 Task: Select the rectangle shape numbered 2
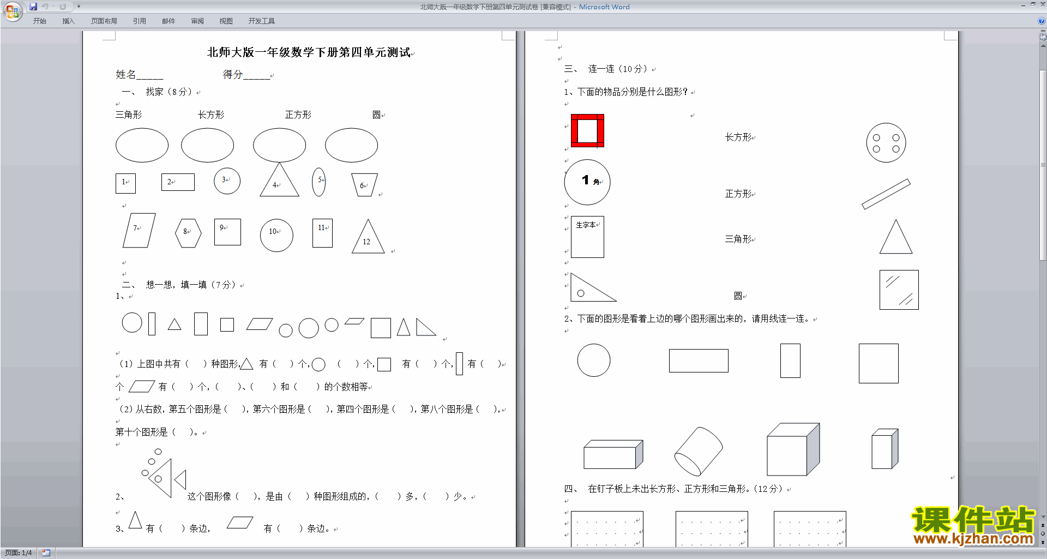[178, 182]
